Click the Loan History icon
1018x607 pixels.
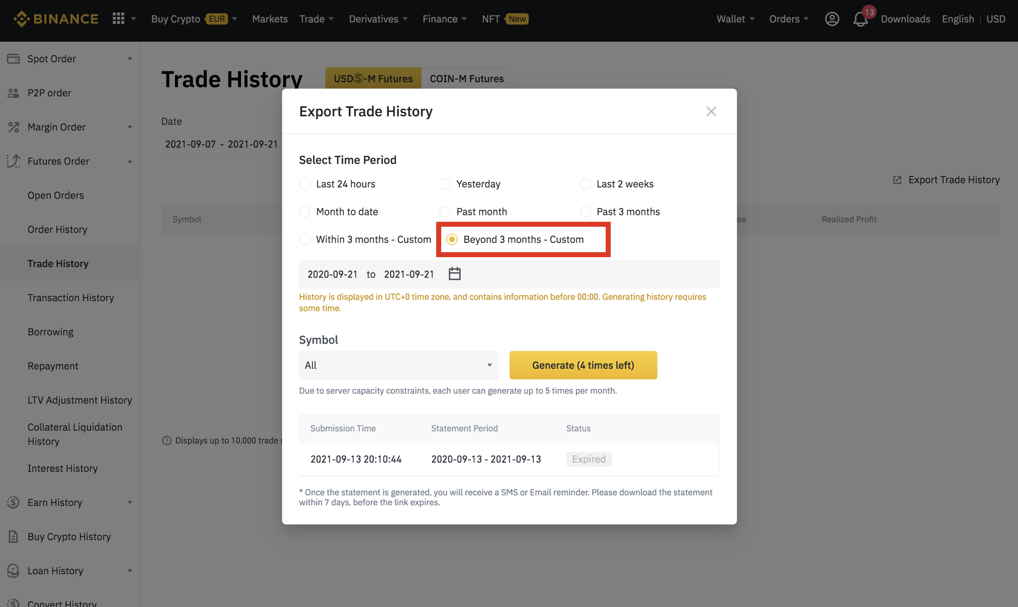(x=13, y=571)
